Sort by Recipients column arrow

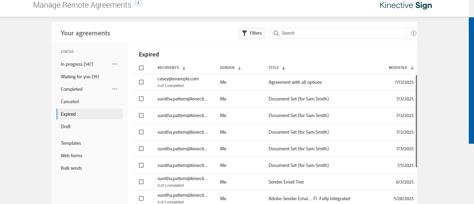tap(184, 68)
